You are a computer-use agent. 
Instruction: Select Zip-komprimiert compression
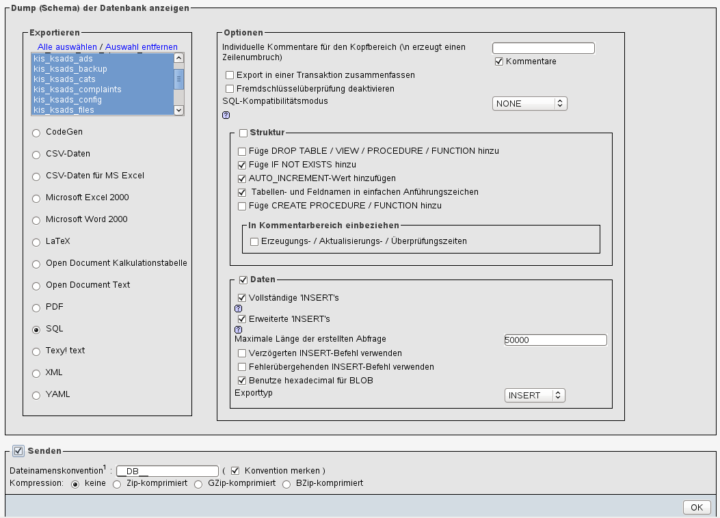click(x=117, y=485)
